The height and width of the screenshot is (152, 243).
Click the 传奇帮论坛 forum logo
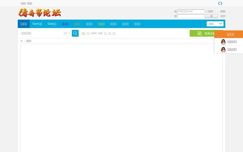(40, 13)
